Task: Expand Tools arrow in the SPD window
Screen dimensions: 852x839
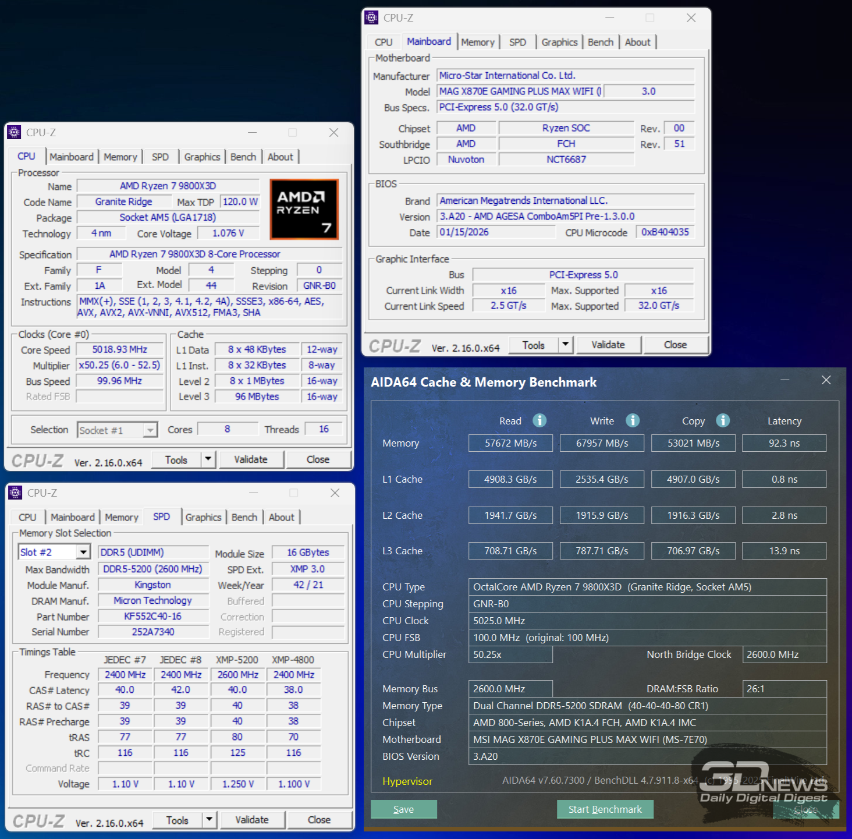Action: click(209, 820)
